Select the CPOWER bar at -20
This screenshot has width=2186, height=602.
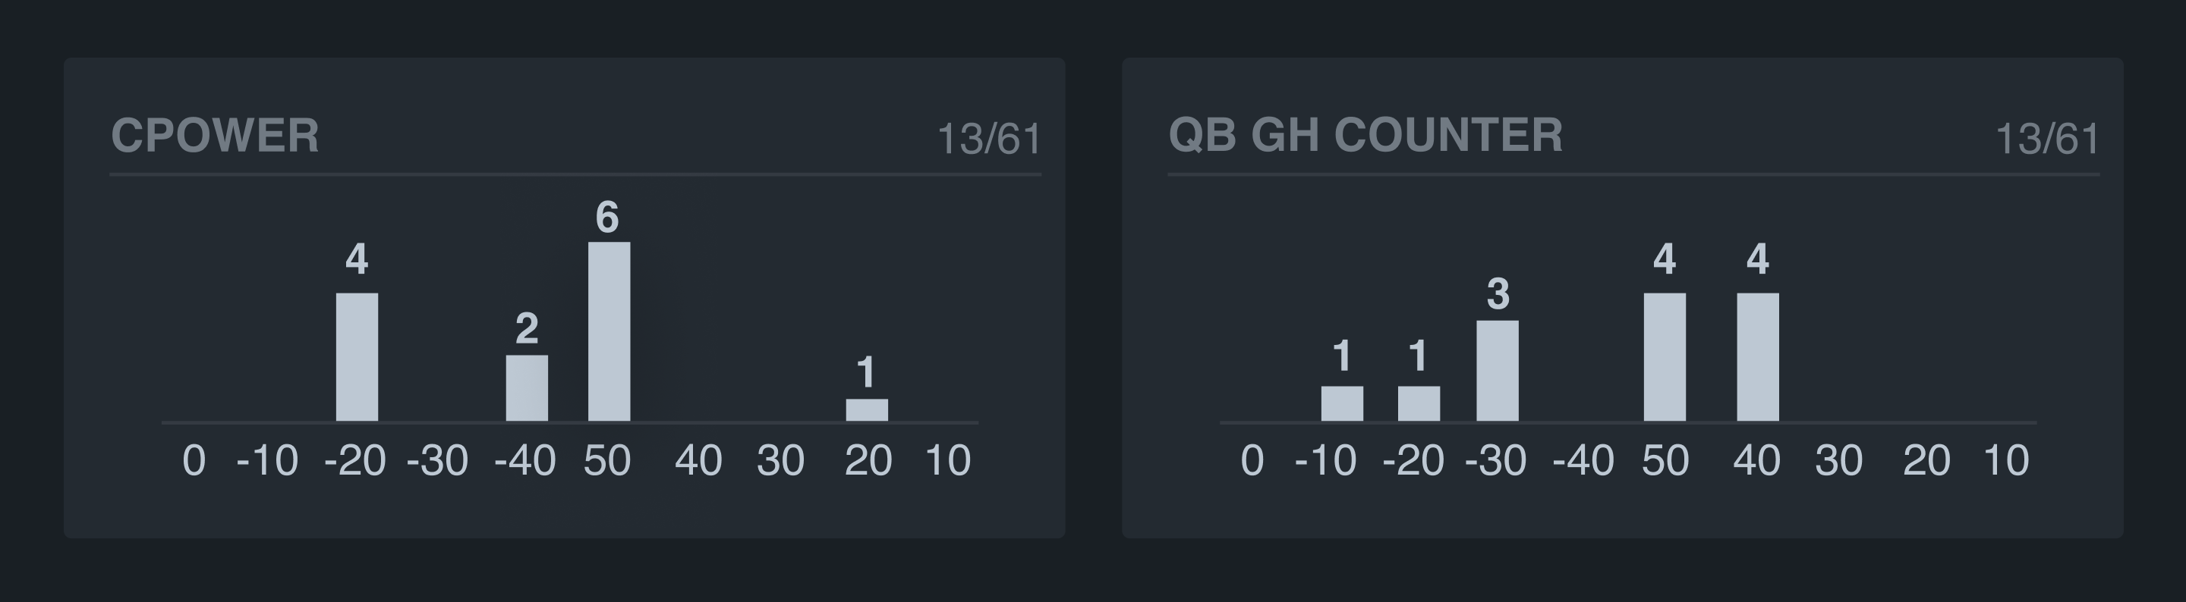point(358,357)
